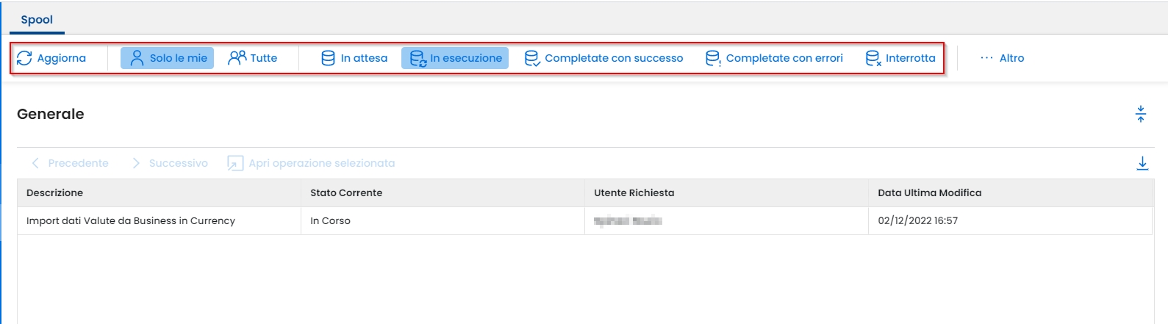Select the Import dati Valute row
This screenshot has height=324, width=1168.
tap(131, 220)
